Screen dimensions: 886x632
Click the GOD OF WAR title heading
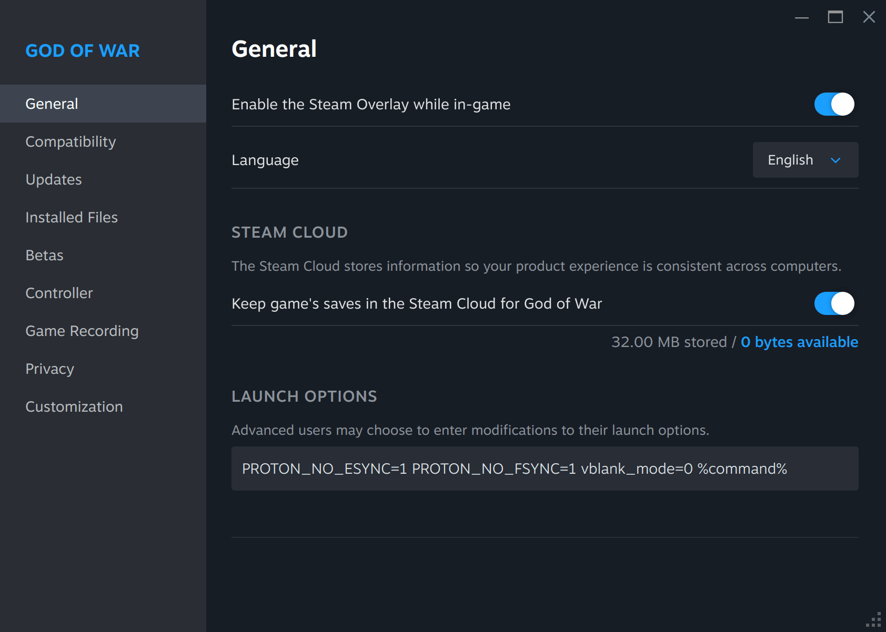point(83,50)
